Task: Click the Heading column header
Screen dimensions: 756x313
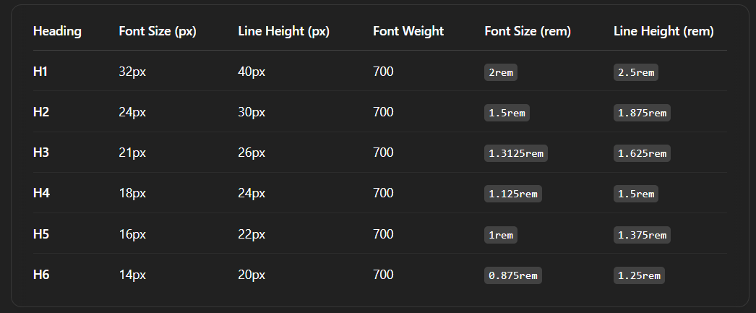Action: (57, 31)
